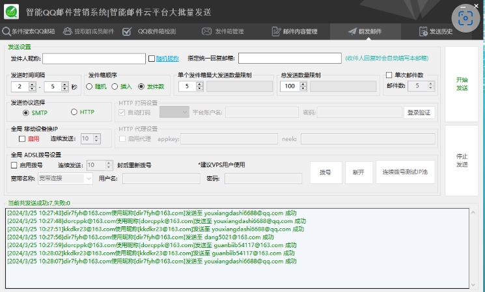Click the 连续拨号测试IP池 button
The height and width of the screenshot is (292, 485).
[405, 172]
